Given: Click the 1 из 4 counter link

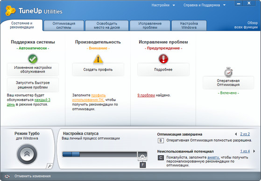Looking at the screenshot, I should pos(245,151).
